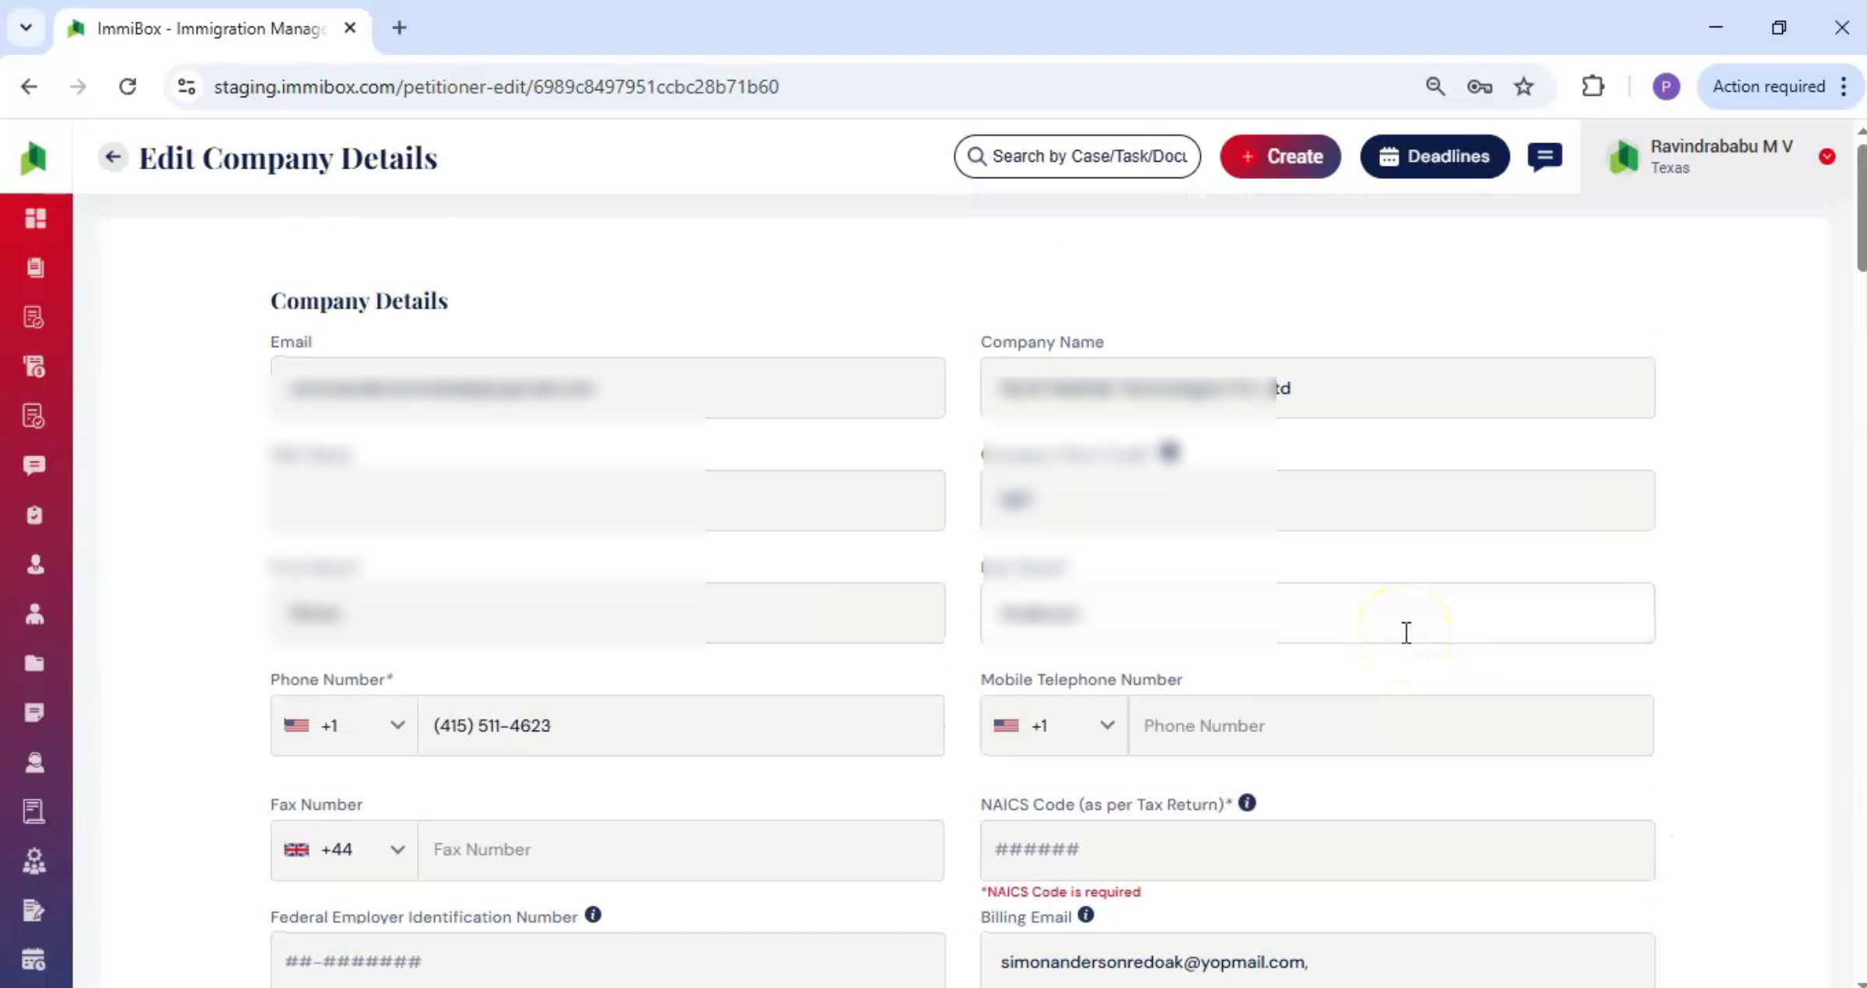View site information icon in address bar
Image resolution: width=1867 pixels, height=988 pixels.
[x=186, y=86]
